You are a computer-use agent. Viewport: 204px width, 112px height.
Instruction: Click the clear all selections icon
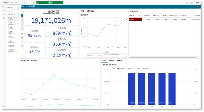34,3
